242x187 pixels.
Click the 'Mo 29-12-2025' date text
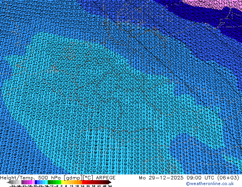coord(161,178)
